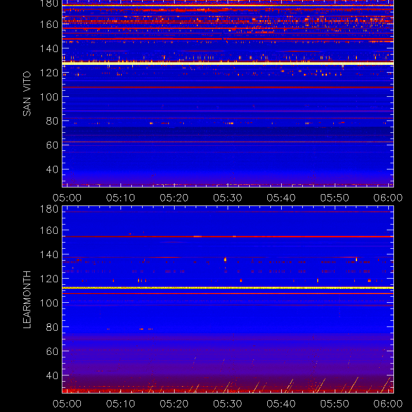Viewport: 412px width, 412px height.
Task: Click the 05:40 time label under San Vito plot
Action: (281, 198)
